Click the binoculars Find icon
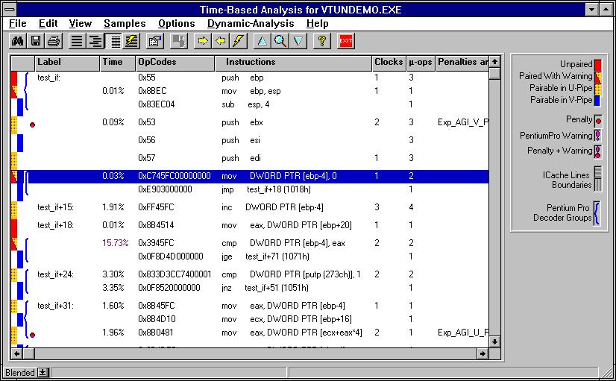 16,41
